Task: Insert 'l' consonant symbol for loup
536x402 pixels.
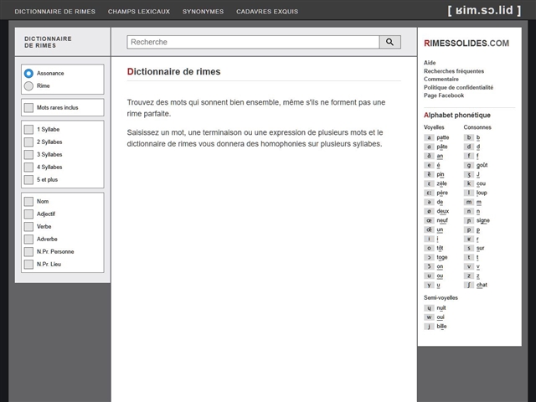Action: tap(469, 193)
